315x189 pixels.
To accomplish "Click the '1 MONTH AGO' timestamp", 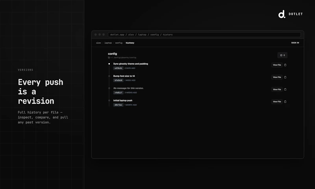I will click(131, 105).
